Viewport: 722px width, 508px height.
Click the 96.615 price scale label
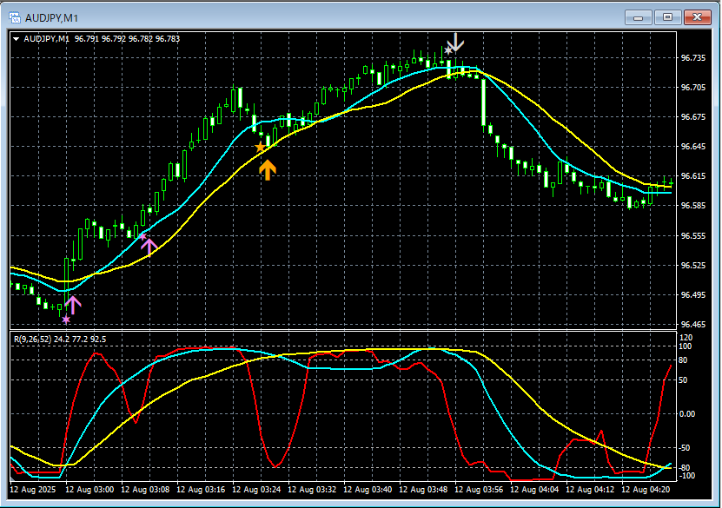pyautogui.click(x=693, y=176)
